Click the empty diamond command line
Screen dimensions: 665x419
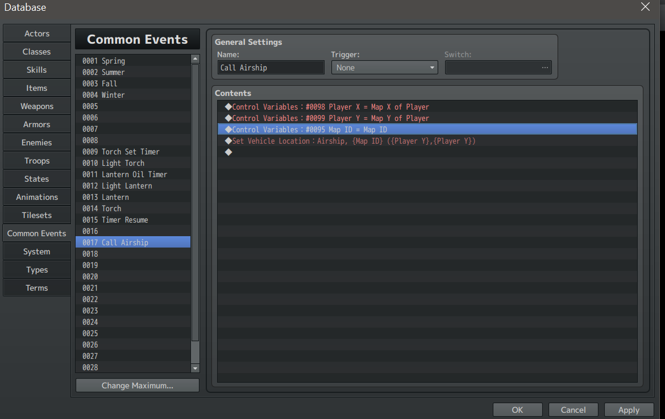427,152
